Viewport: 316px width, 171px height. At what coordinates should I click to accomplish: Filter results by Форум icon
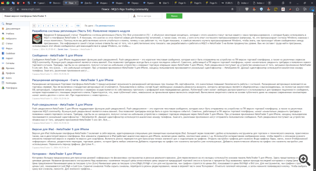coord(3,48)
